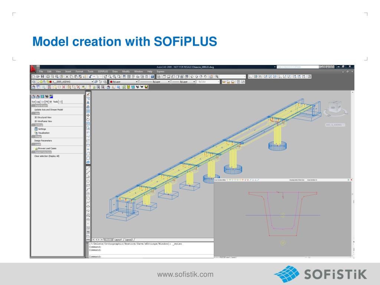This screenshot has width=380, height=285.
Task: Select the Move tool icon
Action: pyautogui.click(x=88, y=115)
